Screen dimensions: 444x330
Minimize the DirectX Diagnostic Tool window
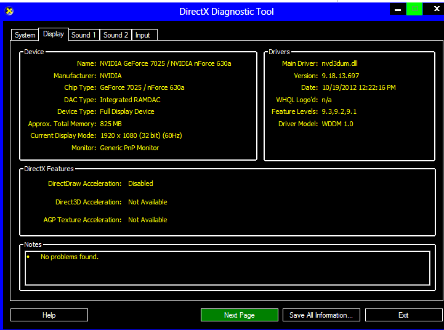(398, 9)
